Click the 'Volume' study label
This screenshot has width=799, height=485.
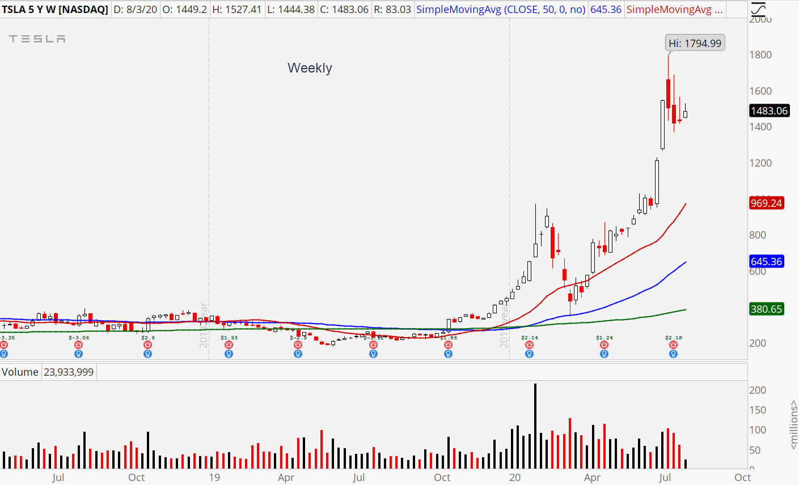tap(20, 372)
